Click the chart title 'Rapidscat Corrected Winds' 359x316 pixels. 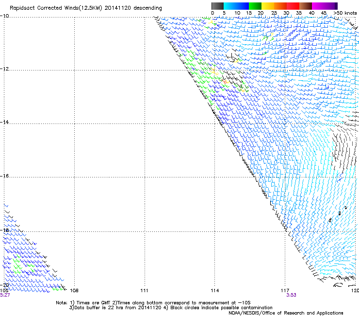(56, 8)
